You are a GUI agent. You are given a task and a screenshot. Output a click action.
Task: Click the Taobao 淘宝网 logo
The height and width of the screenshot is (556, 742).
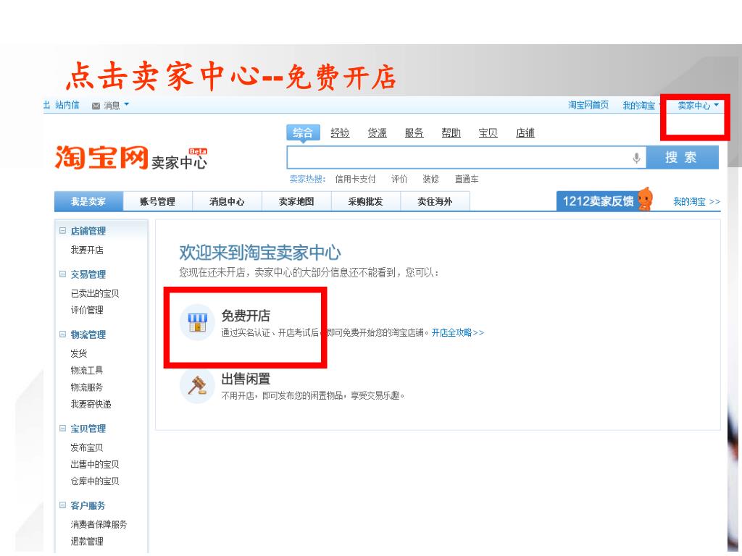click(x=101, y=157)
